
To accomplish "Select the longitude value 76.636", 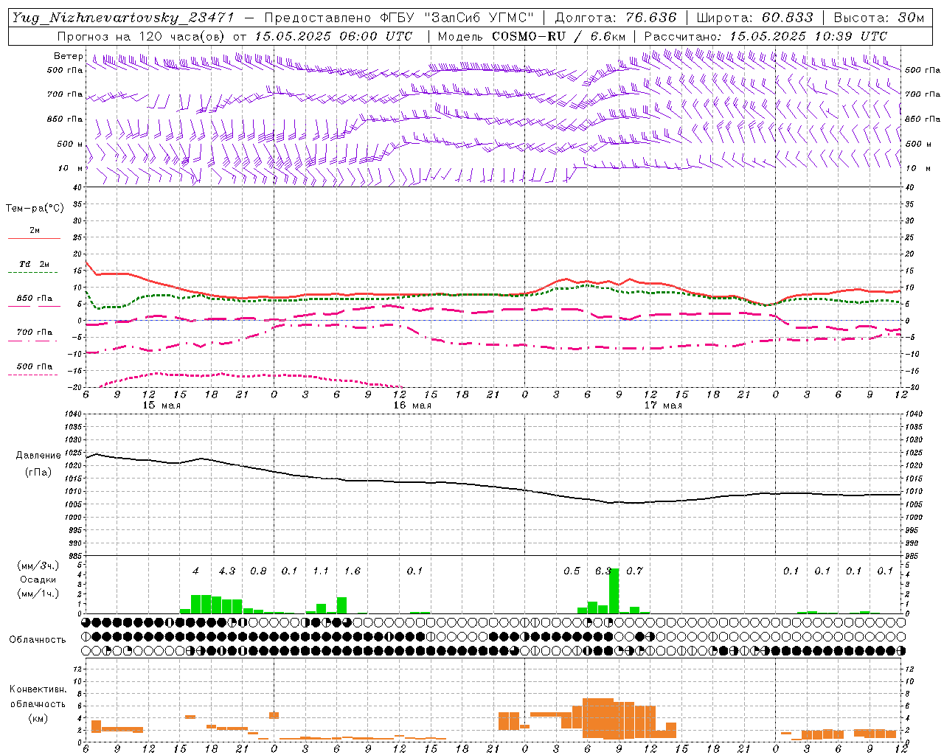I will 650,18.
